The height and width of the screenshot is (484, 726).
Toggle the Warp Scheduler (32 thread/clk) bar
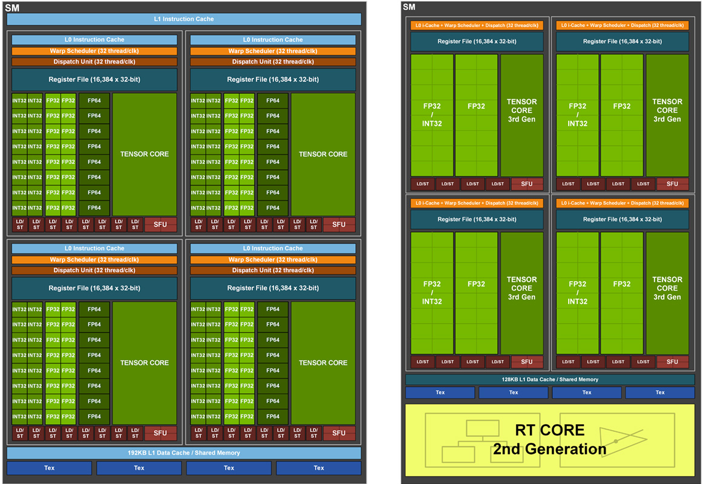tap(93, 51)
